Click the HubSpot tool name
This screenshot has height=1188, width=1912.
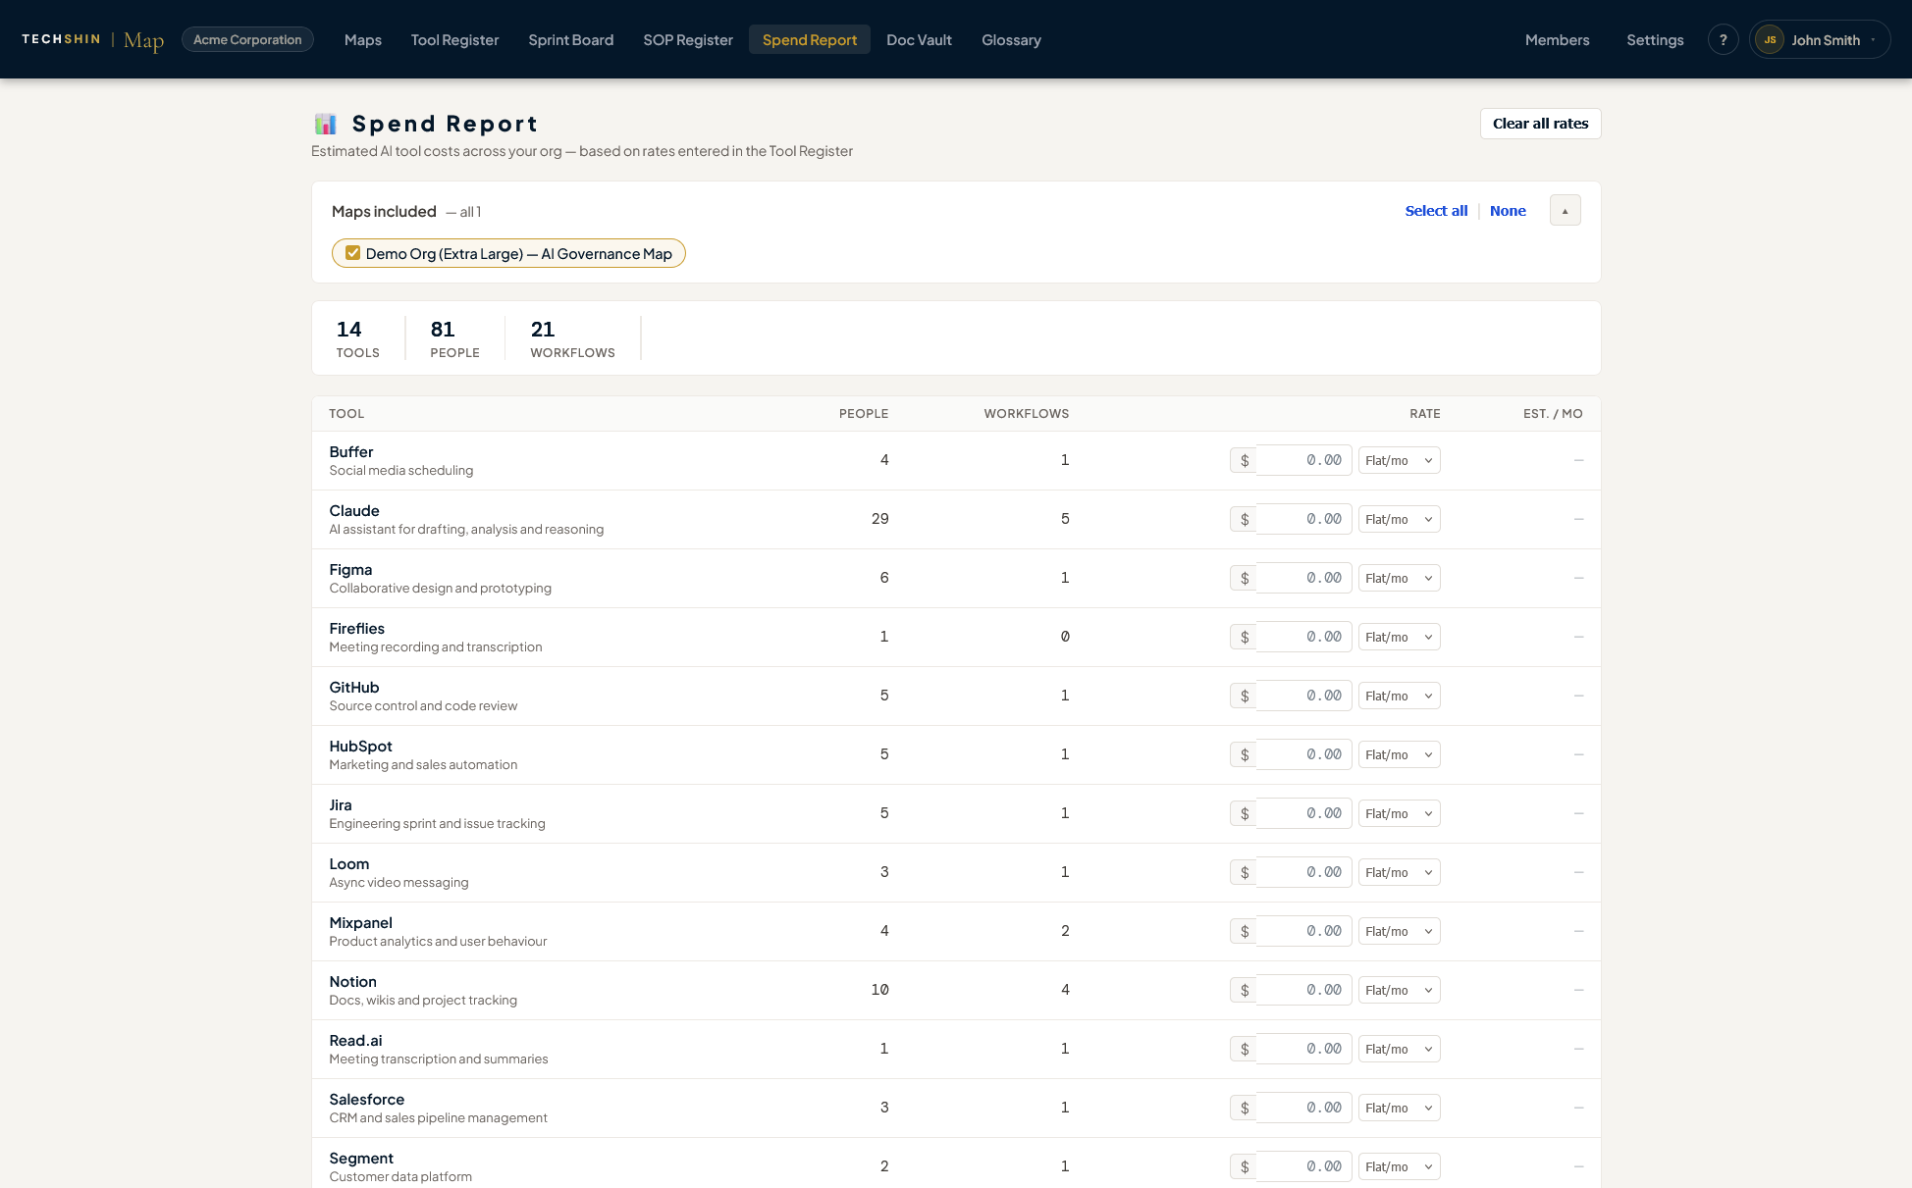[360, 747]
